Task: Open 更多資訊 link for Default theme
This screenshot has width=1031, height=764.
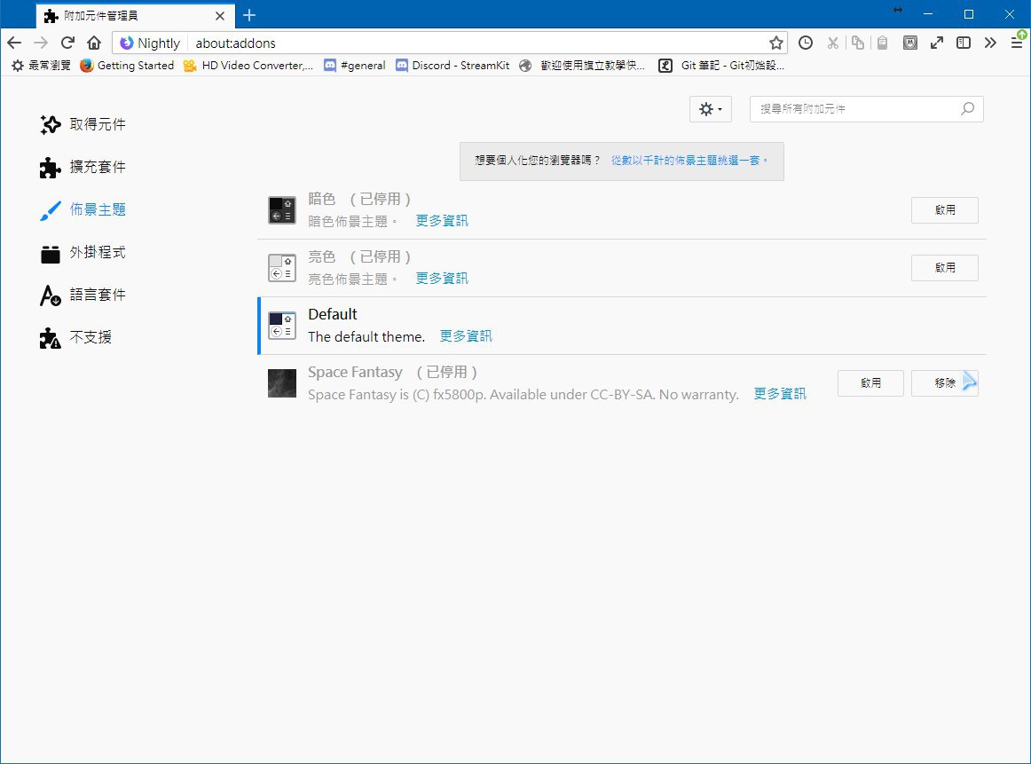Action: [466, 336]
